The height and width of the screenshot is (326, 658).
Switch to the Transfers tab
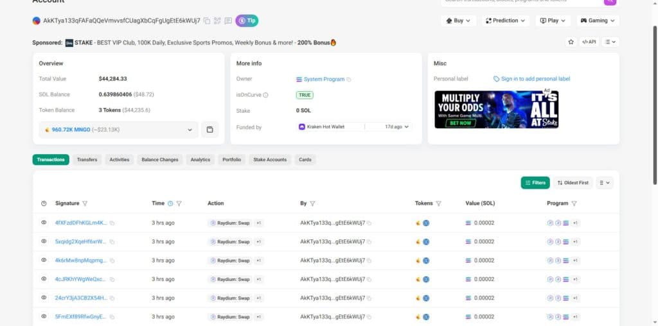pos(87,160)
